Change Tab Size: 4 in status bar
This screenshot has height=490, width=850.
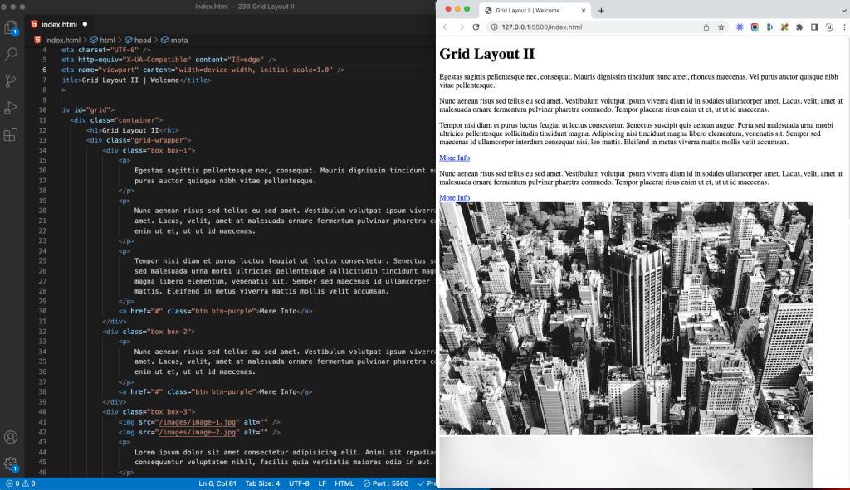point(262,483)
